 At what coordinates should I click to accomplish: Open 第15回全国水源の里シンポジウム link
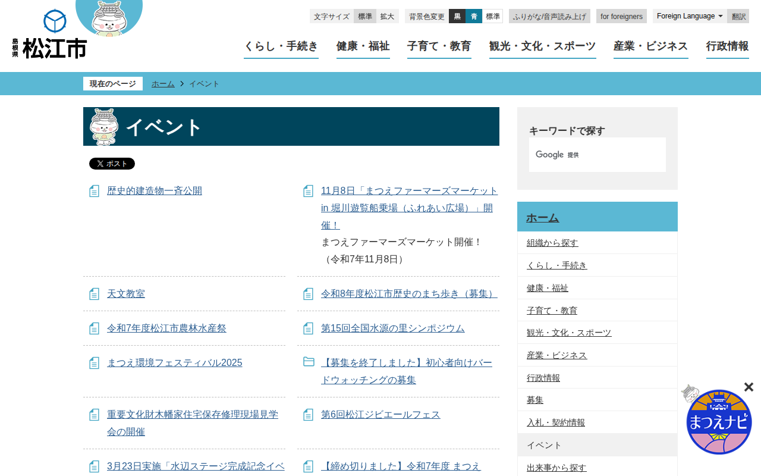(x=393, y=328)
